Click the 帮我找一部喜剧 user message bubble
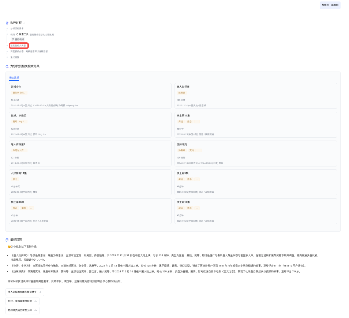 tap(330, 5)
